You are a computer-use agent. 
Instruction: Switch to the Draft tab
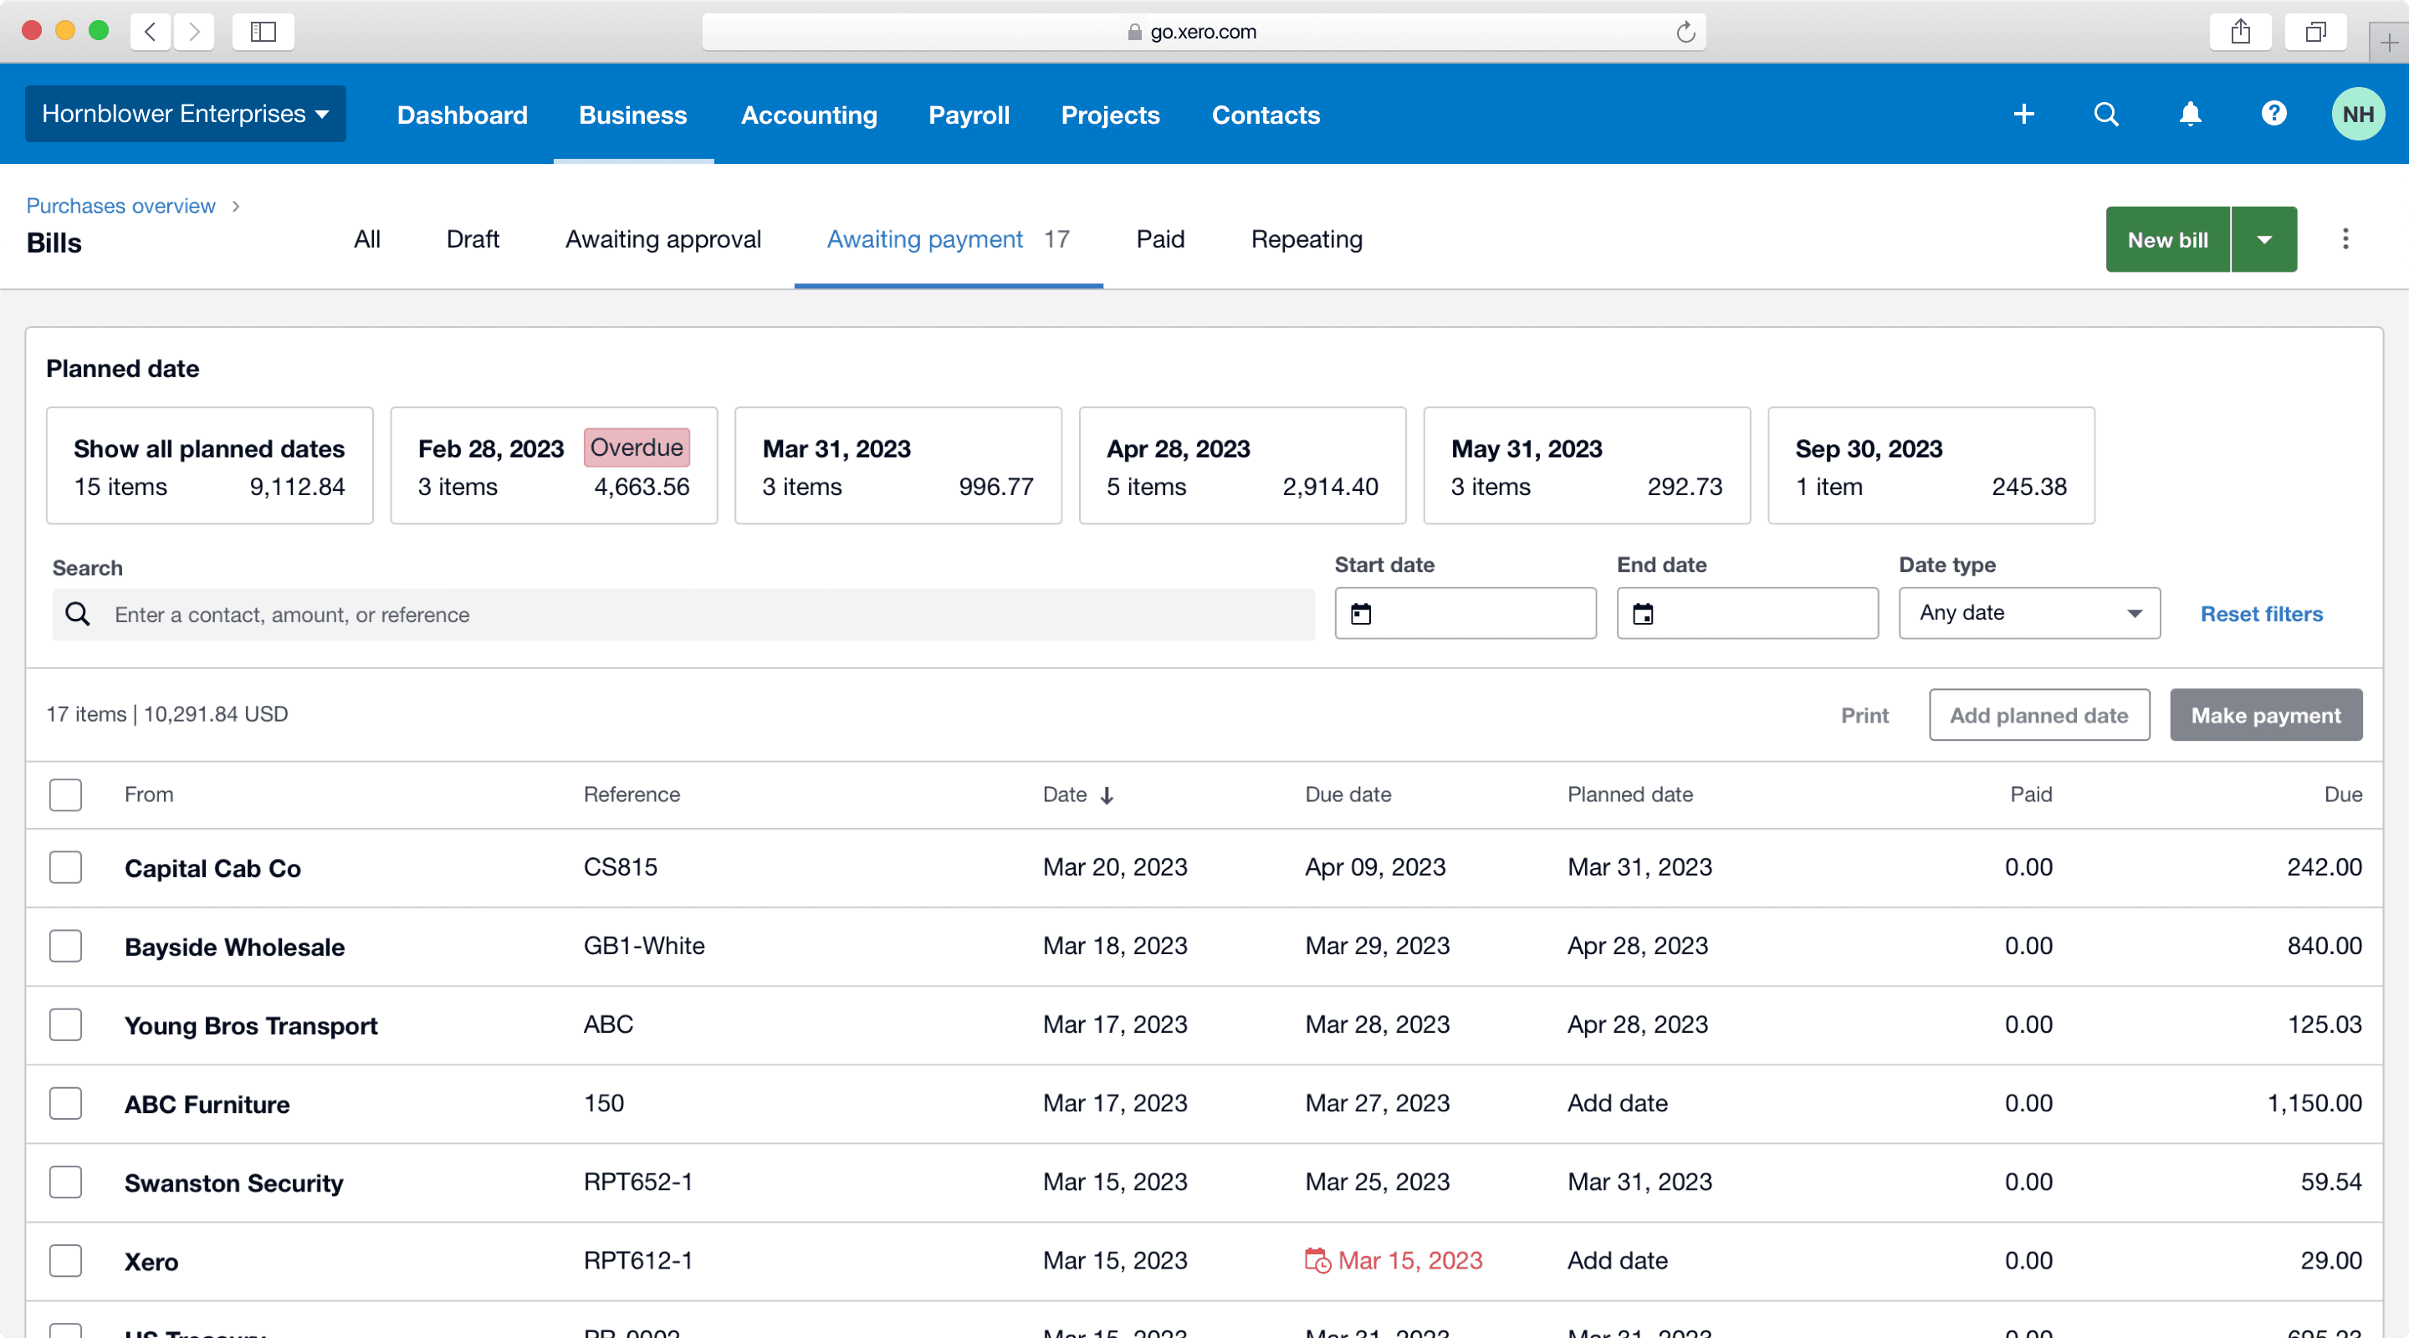473,239
